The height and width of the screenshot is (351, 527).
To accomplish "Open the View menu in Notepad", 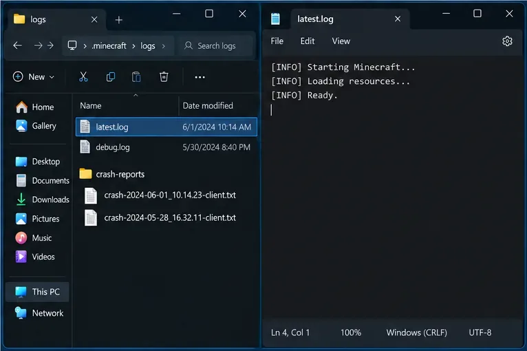I will [x=341, y=41].
